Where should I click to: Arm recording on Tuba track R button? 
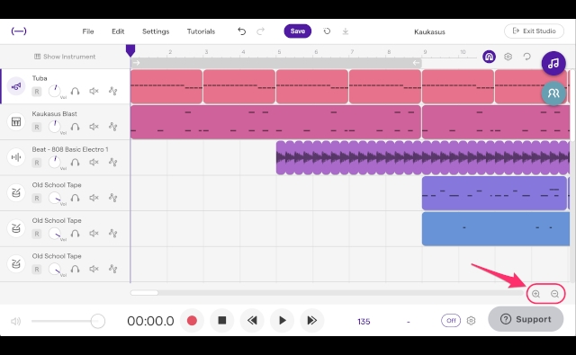(36, 92)
